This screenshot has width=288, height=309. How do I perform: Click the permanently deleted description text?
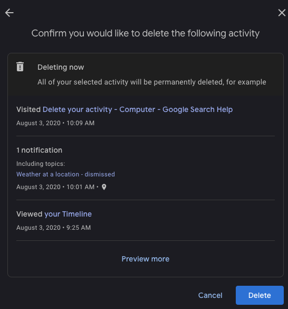[x=152, y=82]
